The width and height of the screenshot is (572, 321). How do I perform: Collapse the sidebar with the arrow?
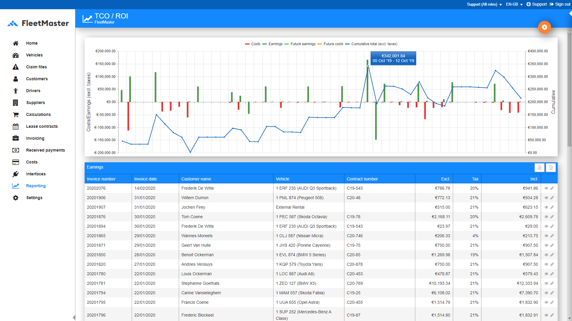(x=74, y=317)
